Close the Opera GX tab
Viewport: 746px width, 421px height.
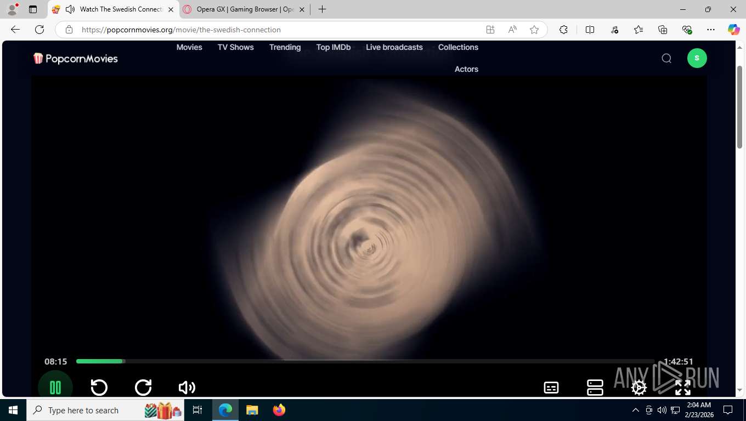302,9
